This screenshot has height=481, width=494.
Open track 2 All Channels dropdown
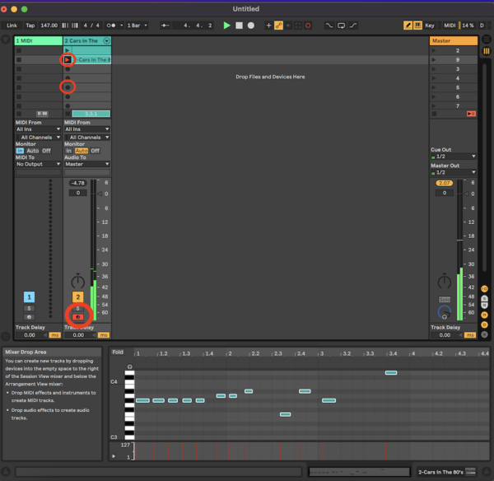(87, 138)
